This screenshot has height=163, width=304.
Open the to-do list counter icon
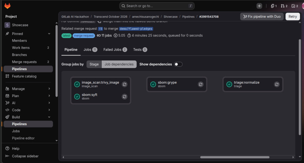[295, 6]
